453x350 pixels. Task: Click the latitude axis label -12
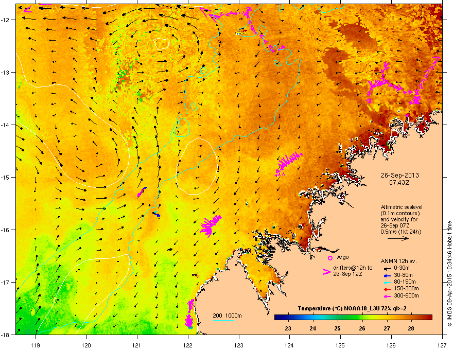(x=5, y=20)
